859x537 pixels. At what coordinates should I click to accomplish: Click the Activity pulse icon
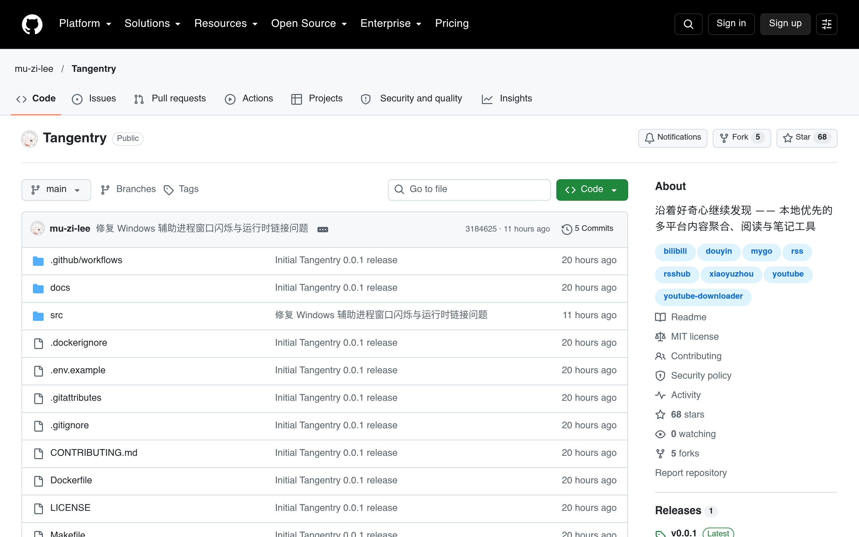660,395
